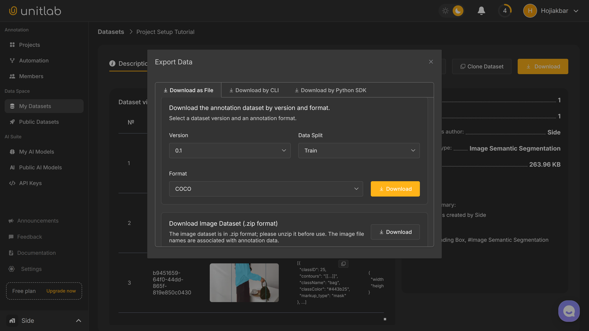
Task: Select dark mode moon toggle
Action: pos(458,11)
